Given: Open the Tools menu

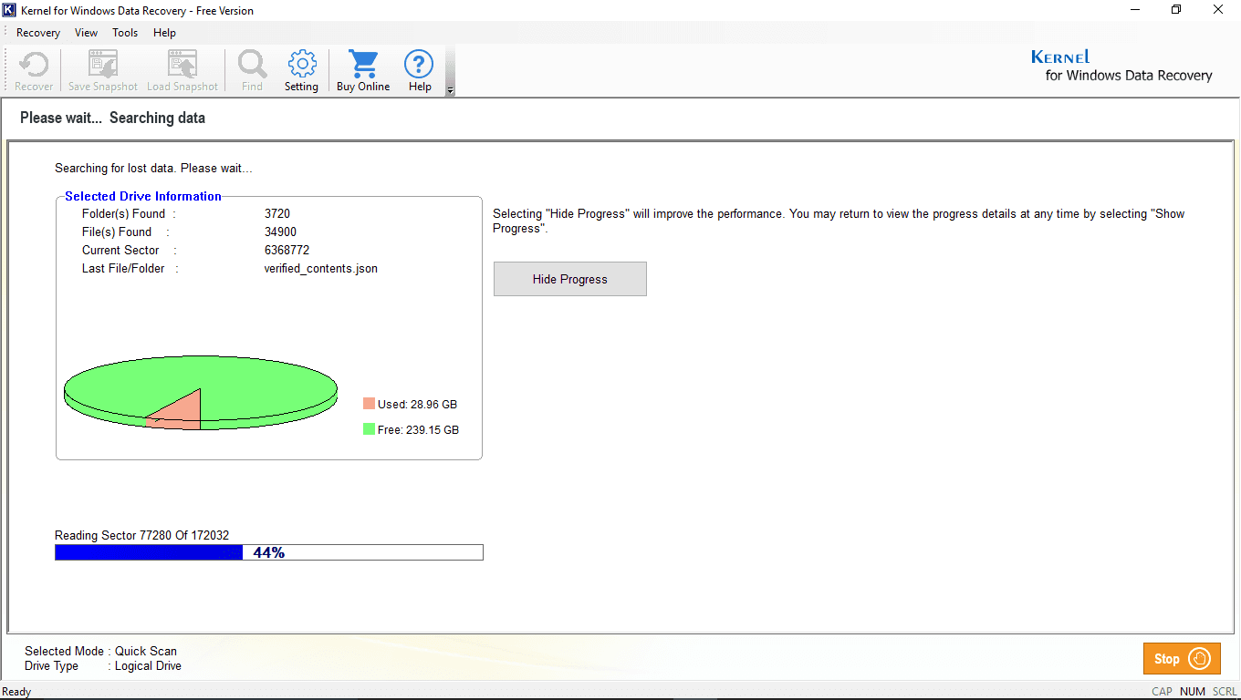Looking at the screenshot, I should 125,33.
